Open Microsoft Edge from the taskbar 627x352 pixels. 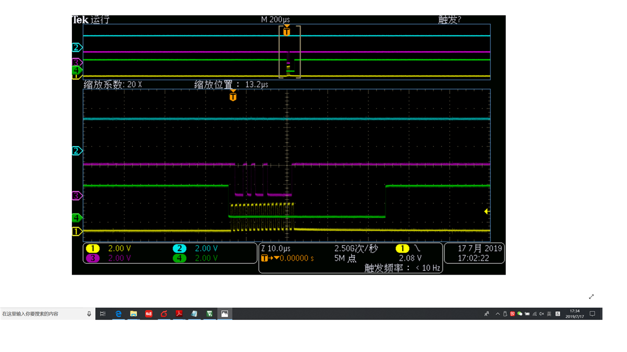pyautogui.click(x=118, y=314)
